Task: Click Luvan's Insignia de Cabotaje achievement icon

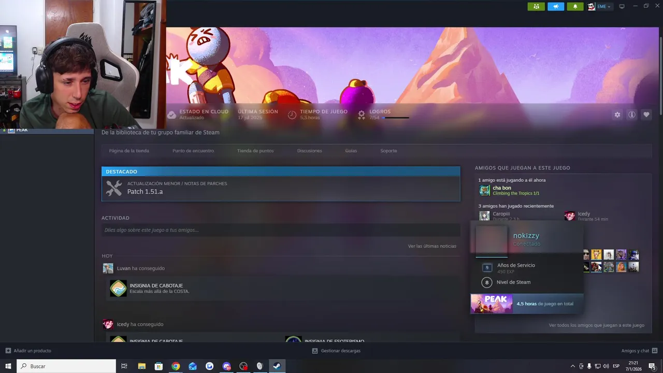Action: [118, 288]
